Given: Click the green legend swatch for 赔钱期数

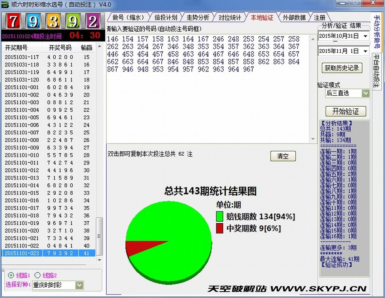Looking at the screenshot, I should [220, 217].
